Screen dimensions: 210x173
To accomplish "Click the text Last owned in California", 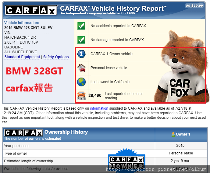I will [x=110, y=82].
